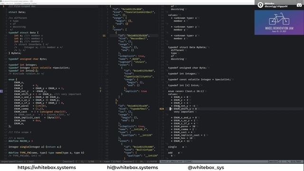Click 'ENUM_not_y = -4' in the right pane
The width and height of the screenshot is (304, 171).
(x=184, y=106)
